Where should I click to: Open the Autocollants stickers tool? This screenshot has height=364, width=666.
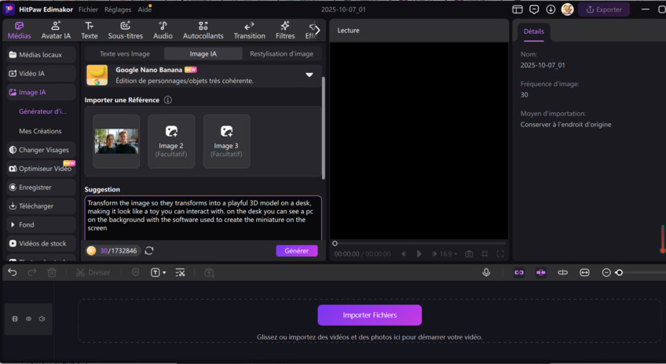(x=203, y=30)
